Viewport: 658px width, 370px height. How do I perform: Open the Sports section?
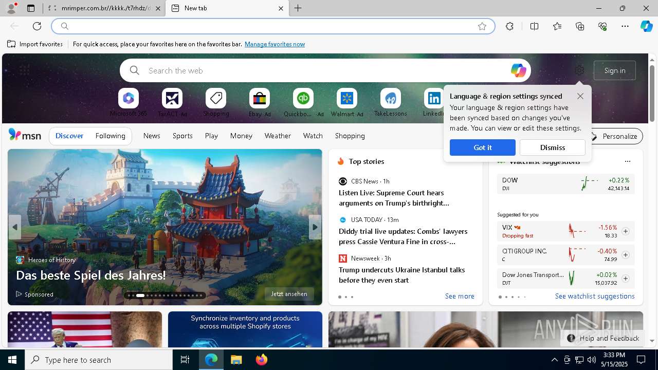(182, 136)
